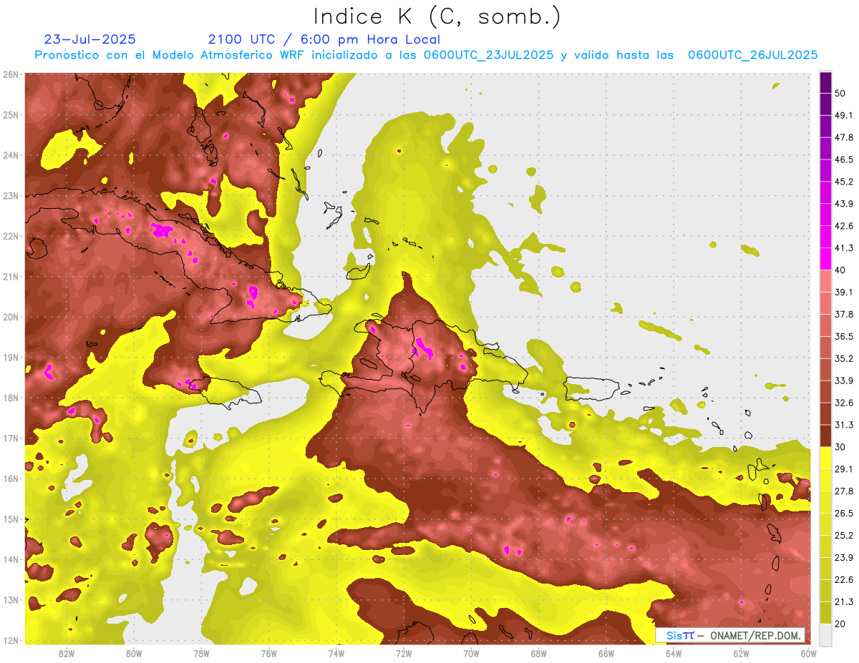Image resolution: width=859 pixels, height=663 pixels.
Task: Click the colorbar value "43.9"
Action: 844,204
